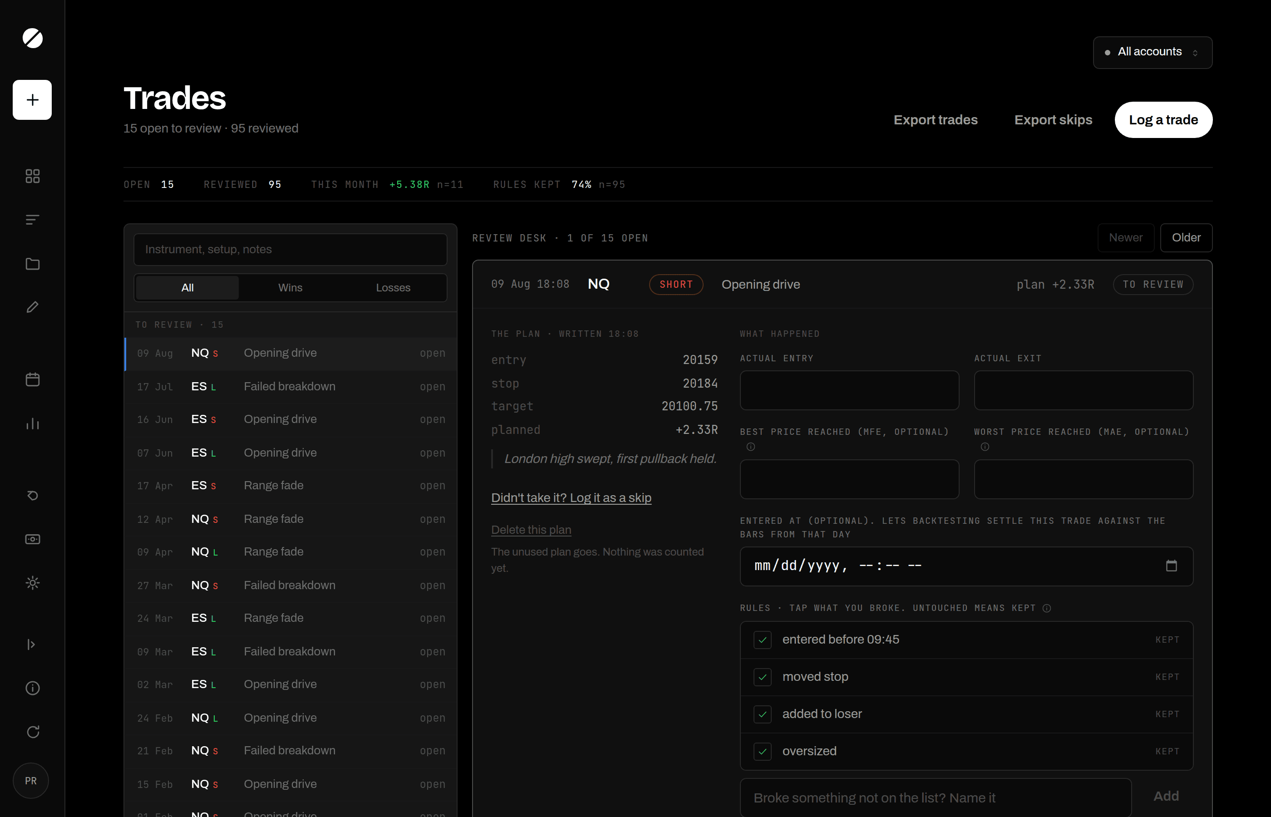
Task: Toggle the 'moved stop' rule checkbox
Action: pos(762,677)
